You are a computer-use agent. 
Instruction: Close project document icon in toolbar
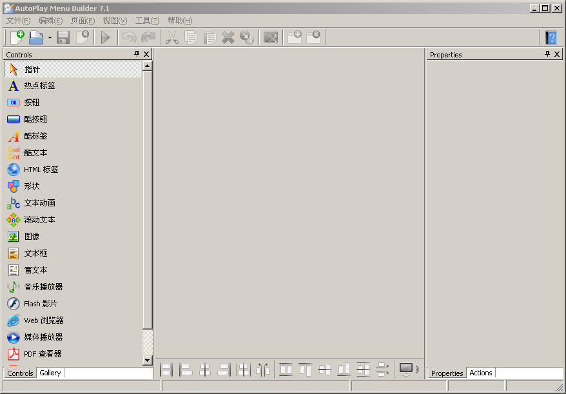pos(83,37)
